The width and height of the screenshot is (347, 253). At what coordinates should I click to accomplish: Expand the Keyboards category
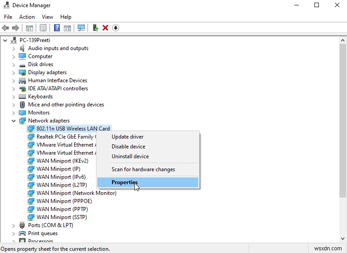point(14,97)
